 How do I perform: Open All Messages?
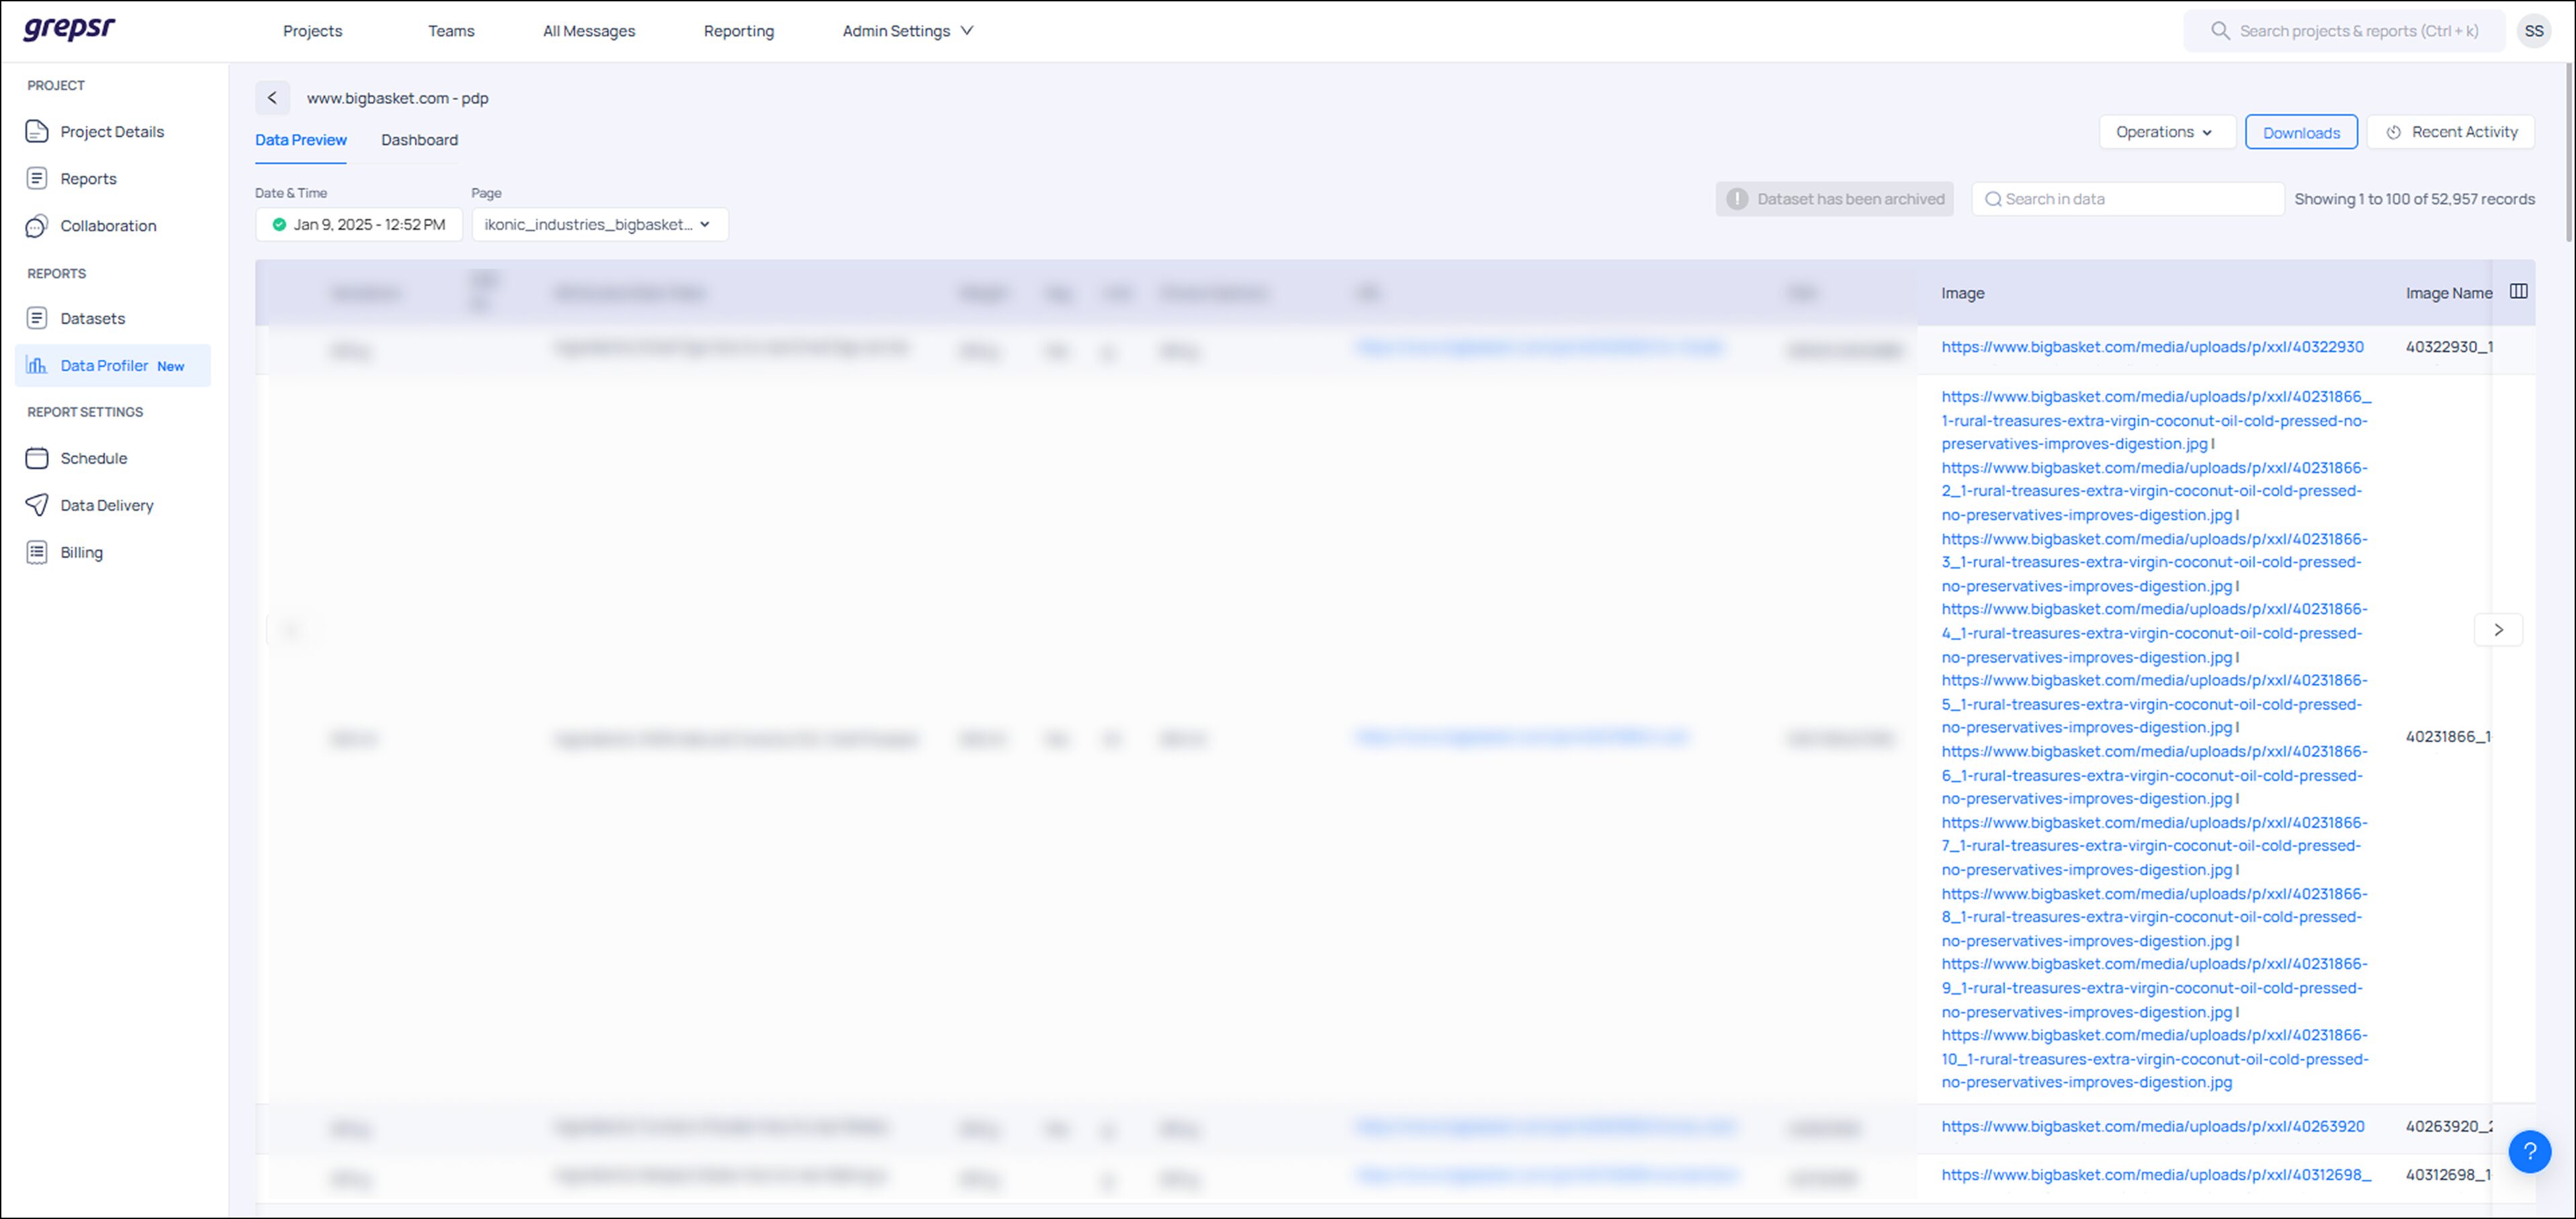tap(589, 31)
